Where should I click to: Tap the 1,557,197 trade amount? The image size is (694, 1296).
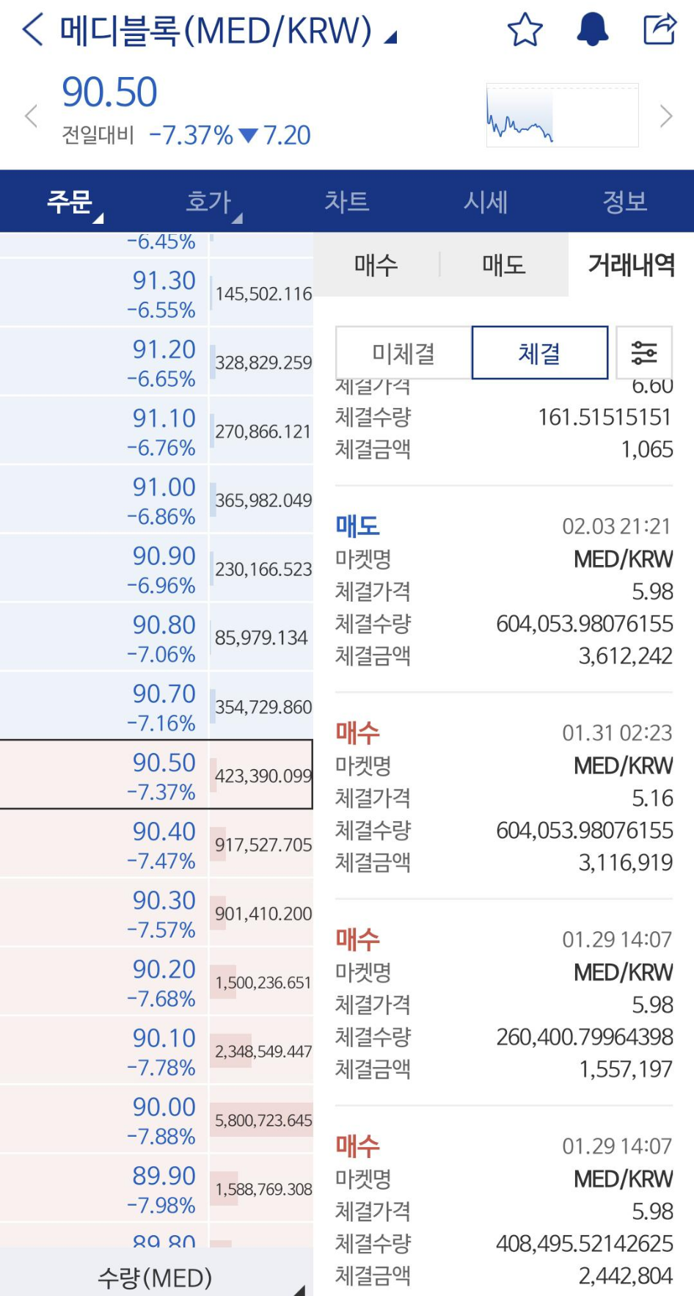(x=626, y=1069)
